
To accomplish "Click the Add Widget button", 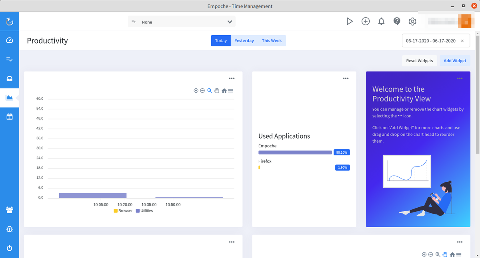I will (455, 61).
